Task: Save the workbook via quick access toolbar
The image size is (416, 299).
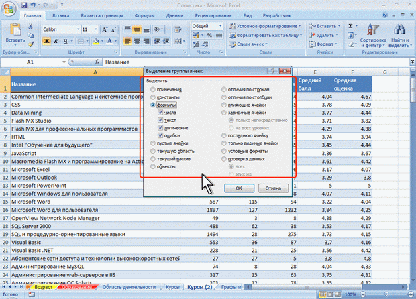Action: click(24, 5)
